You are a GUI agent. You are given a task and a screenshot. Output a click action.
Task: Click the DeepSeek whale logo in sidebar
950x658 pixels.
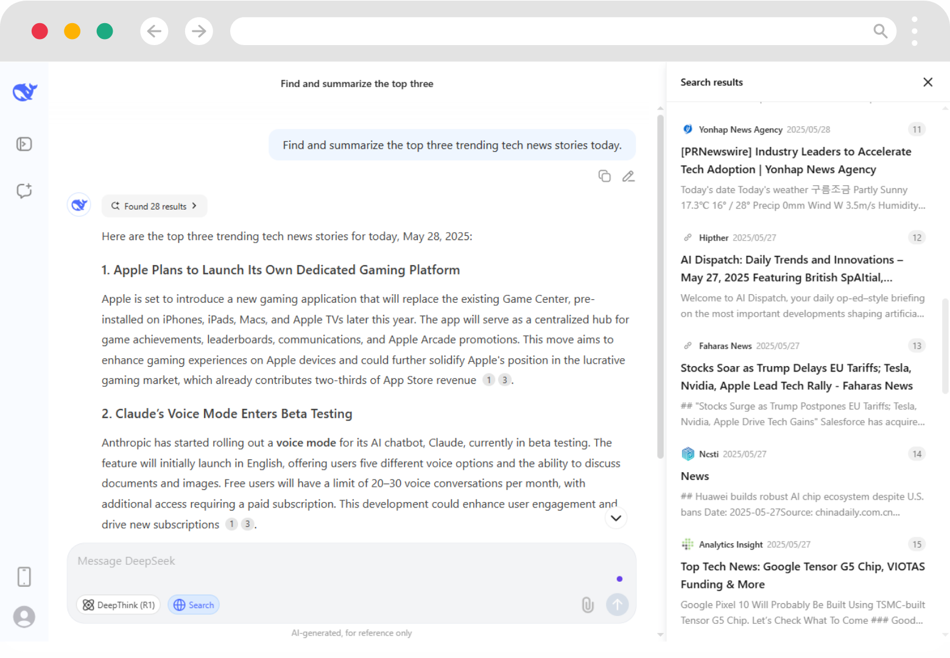coord(25,91)
